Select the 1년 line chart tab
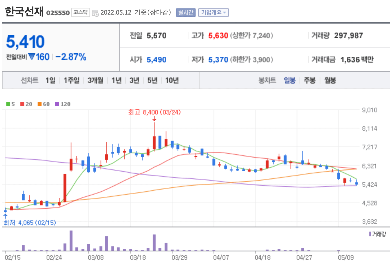Image resolution: width=390 pixels, height=267 pixels. [116, 80]
